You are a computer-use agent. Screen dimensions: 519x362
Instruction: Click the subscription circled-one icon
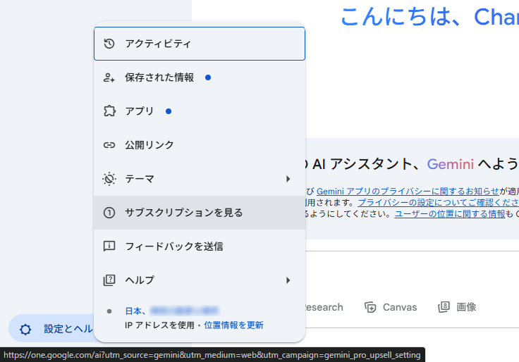pyautogui.click(x=109, y=213)
